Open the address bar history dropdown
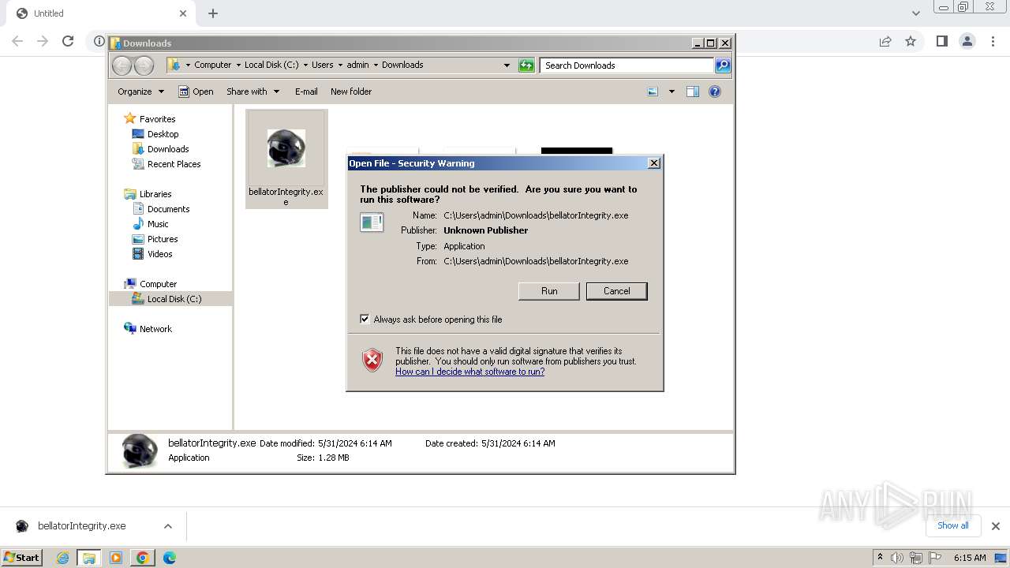This screenshot has height=568, width=1010. pos(507,65)
